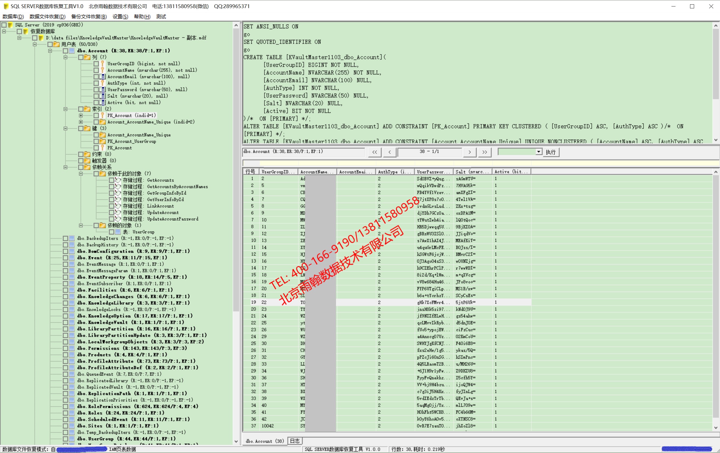Click the table icon for dbo.Products
This screenshot has height=453, width=720.
tap(72, 355)
